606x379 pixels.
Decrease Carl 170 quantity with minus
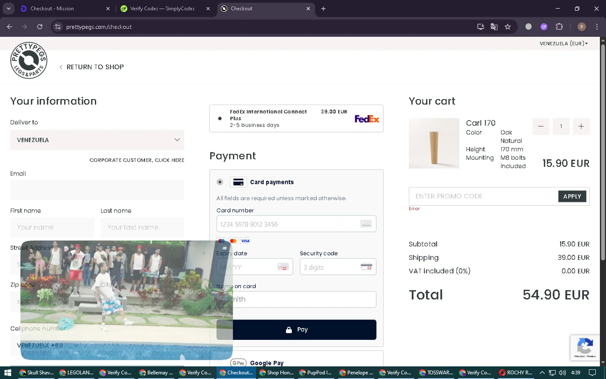pos(541,126)
